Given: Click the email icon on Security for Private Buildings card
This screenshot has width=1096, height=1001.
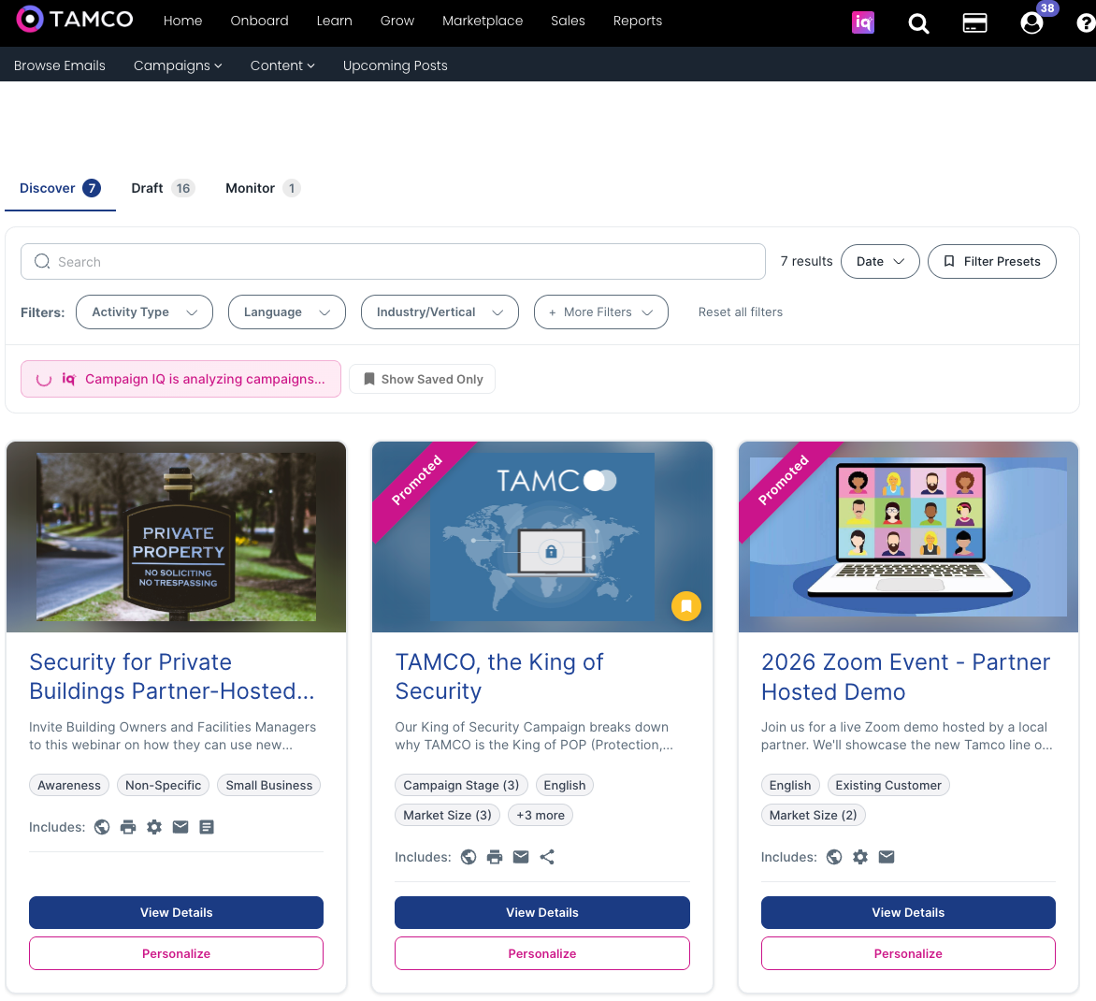Looking at the screenshot, I should point(180,827).
